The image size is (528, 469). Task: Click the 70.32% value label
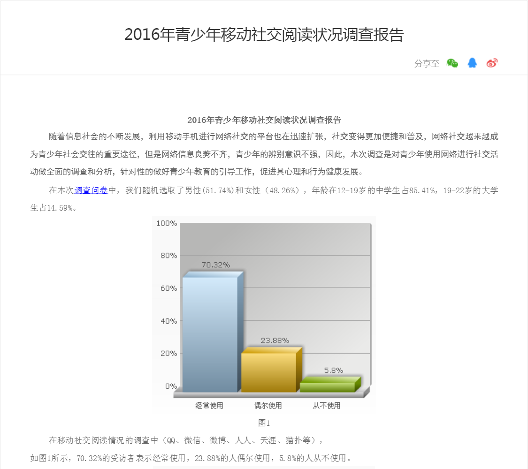tap(215, 265)
